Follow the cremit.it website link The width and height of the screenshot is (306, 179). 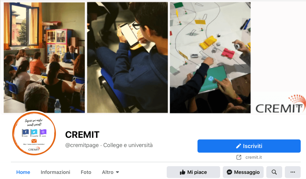(253, 157)
